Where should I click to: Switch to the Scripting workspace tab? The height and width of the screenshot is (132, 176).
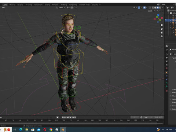(x=95, y=5)
